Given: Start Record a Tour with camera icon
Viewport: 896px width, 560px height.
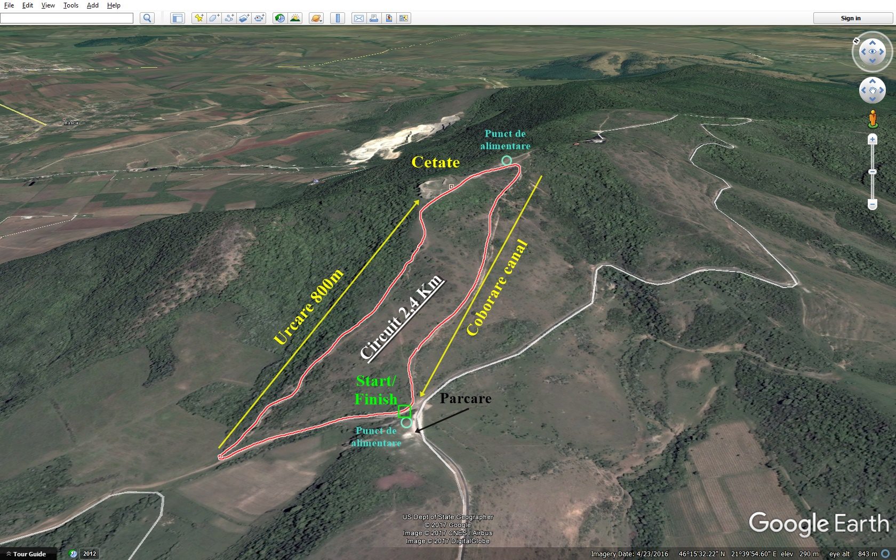Looking at the screenshot, I should [x=259, y=18].
